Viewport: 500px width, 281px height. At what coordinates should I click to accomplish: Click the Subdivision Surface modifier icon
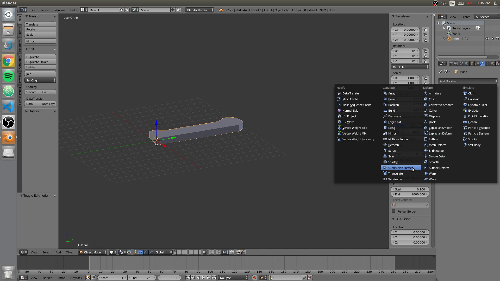pyautogui.click(x=385, y=168)
